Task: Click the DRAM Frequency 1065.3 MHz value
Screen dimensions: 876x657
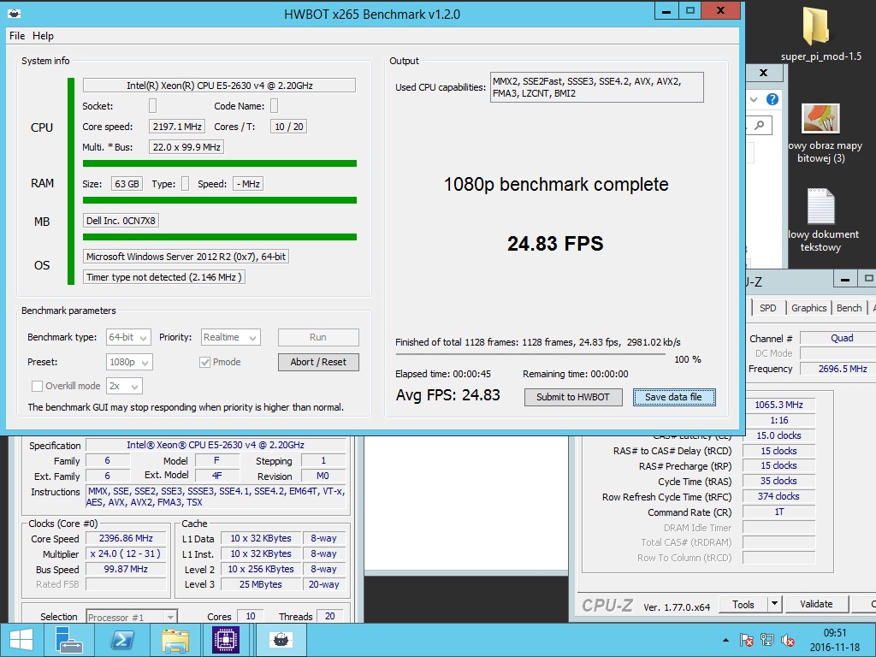Action: 778,405
